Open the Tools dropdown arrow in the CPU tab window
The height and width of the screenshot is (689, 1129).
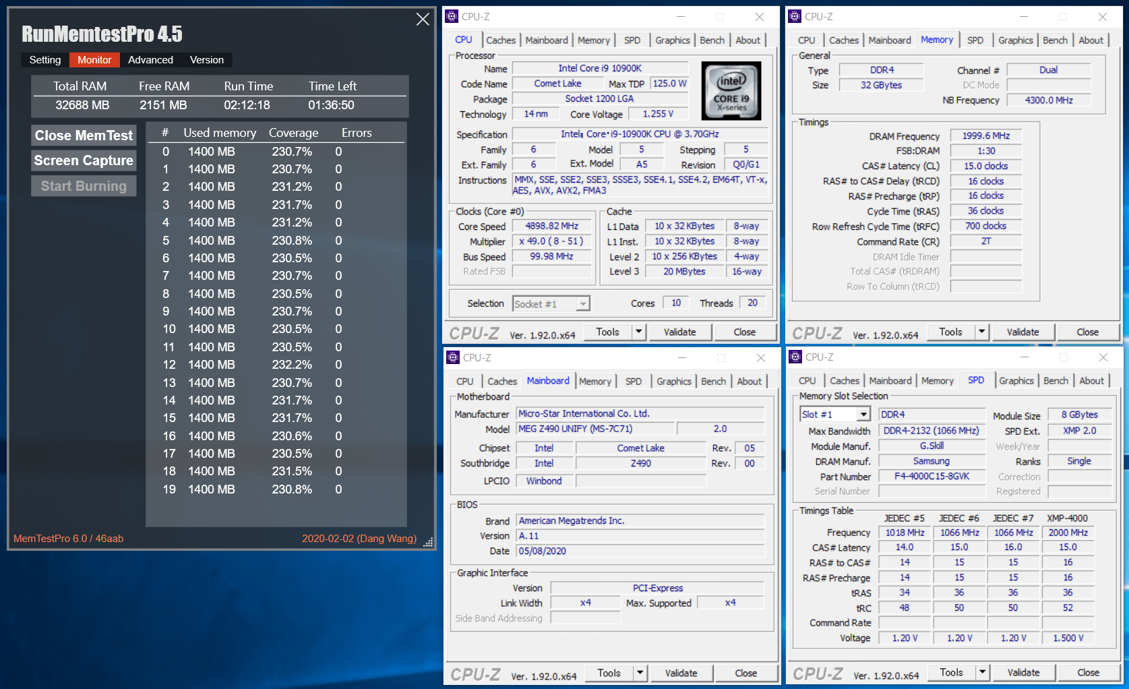[x=639, y=332]
